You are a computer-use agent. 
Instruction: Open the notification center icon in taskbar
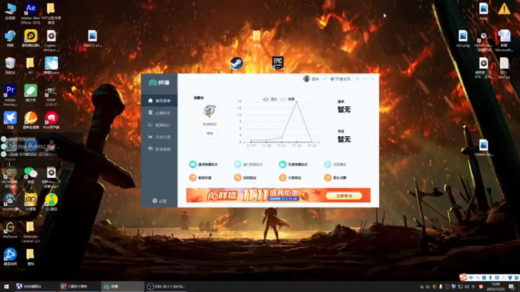pyautogui.click(x=512, y=287)
